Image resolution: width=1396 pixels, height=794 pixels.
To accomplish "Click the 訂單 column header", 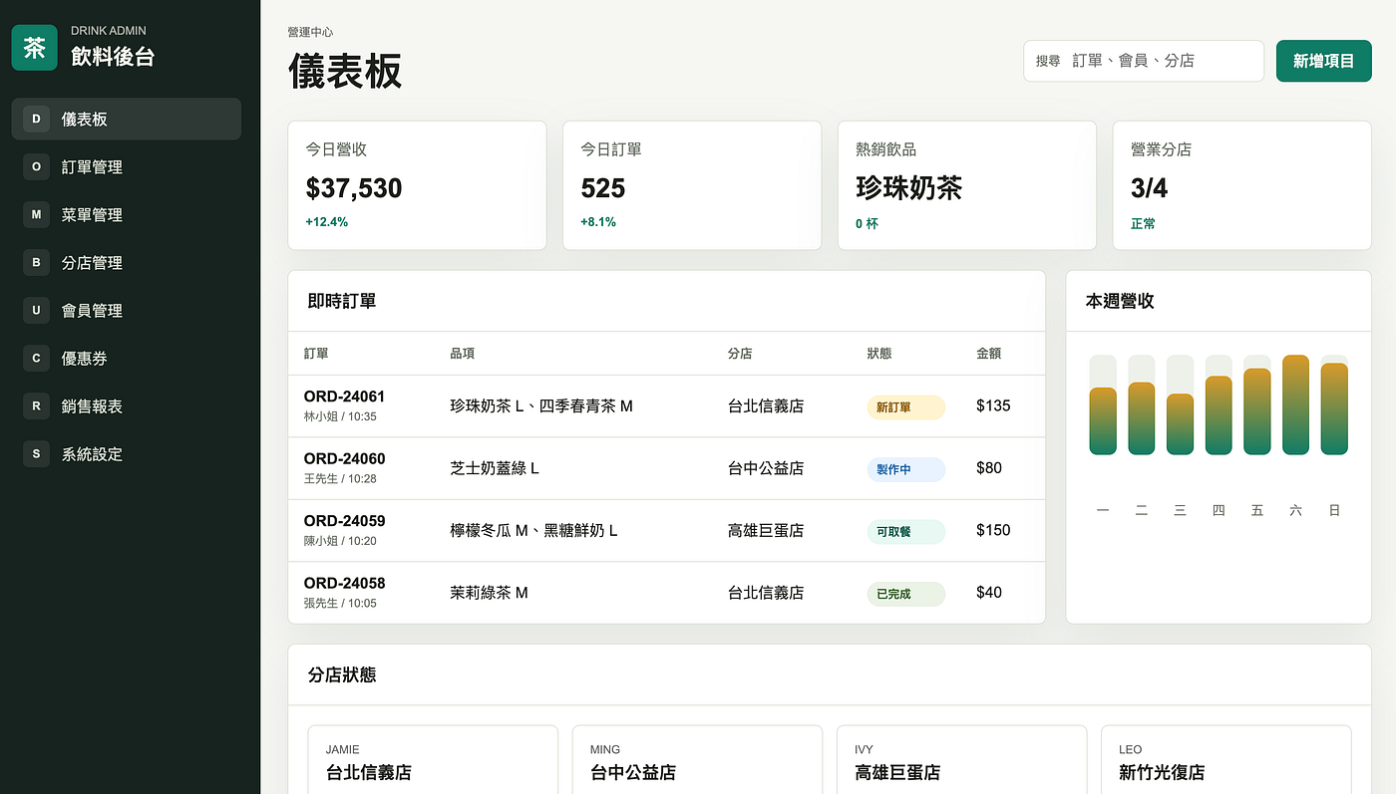I will [x=316, y=354].
